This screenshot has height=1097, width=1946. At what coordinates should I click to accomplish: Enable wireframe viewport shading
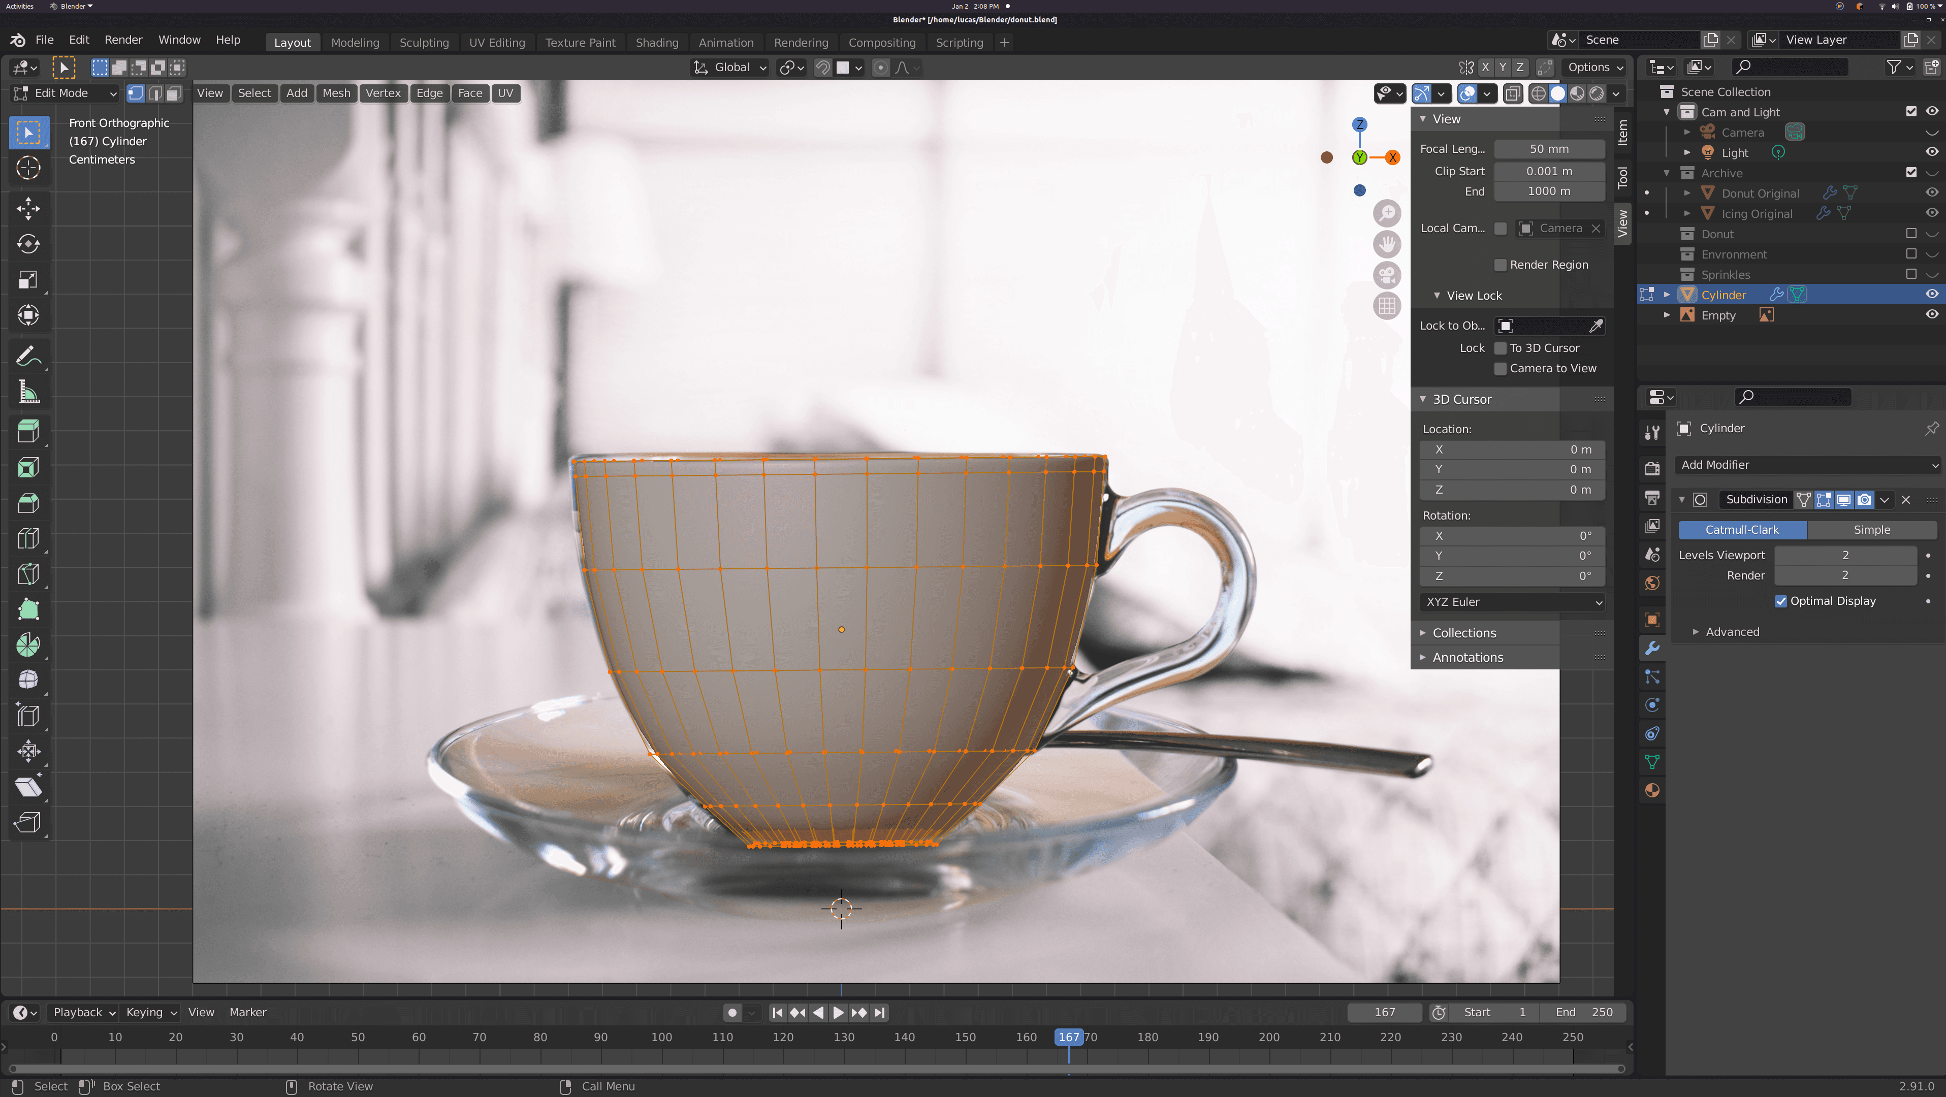click(1540, 93)
